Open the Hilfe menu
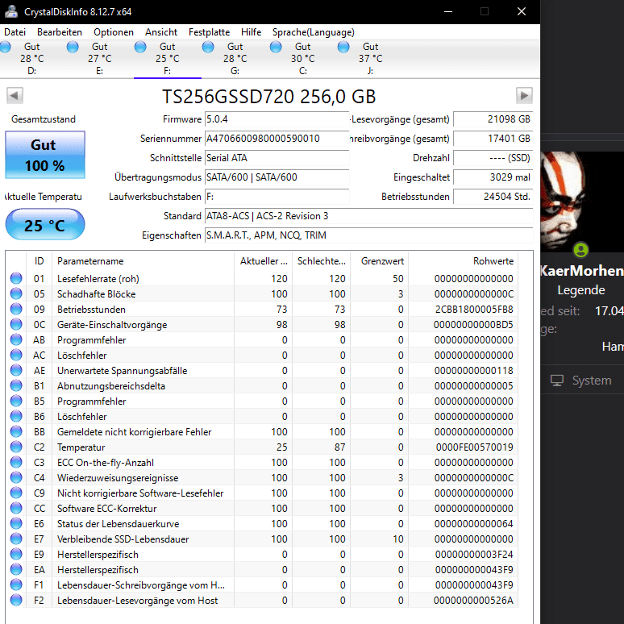 [251, 32]
